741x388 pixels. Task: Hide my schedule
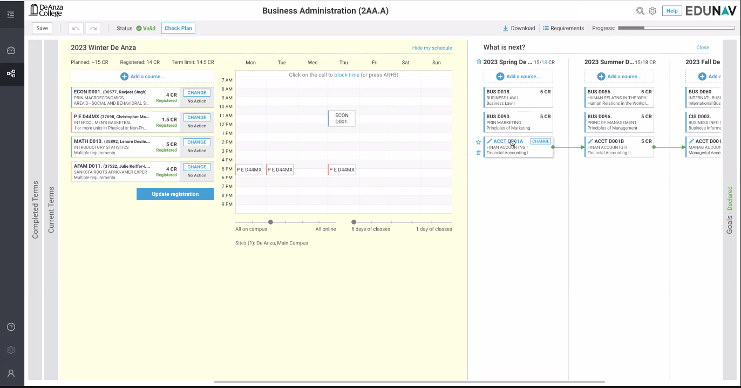(x=432, y=48)
